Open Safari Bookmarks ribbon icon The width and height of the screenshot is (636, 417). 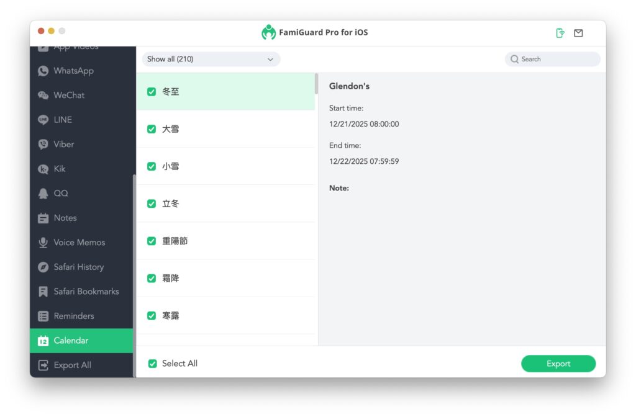(43, 292)
